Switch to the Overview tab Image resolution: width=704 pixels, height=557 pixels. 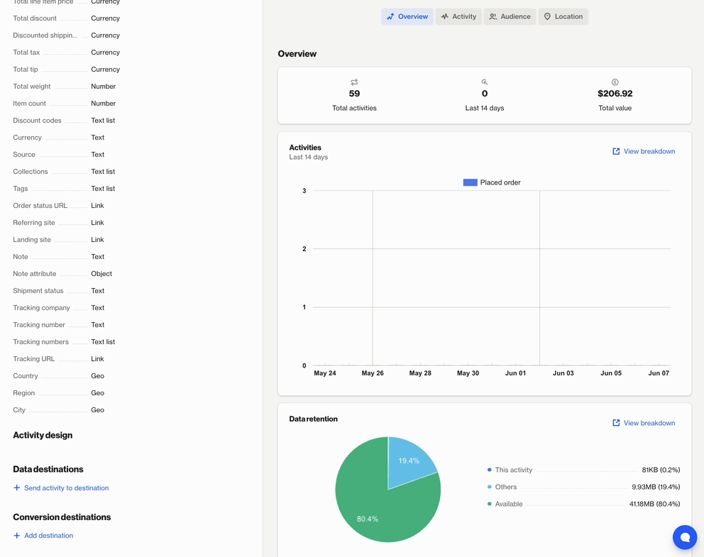[x=407, y=16]
